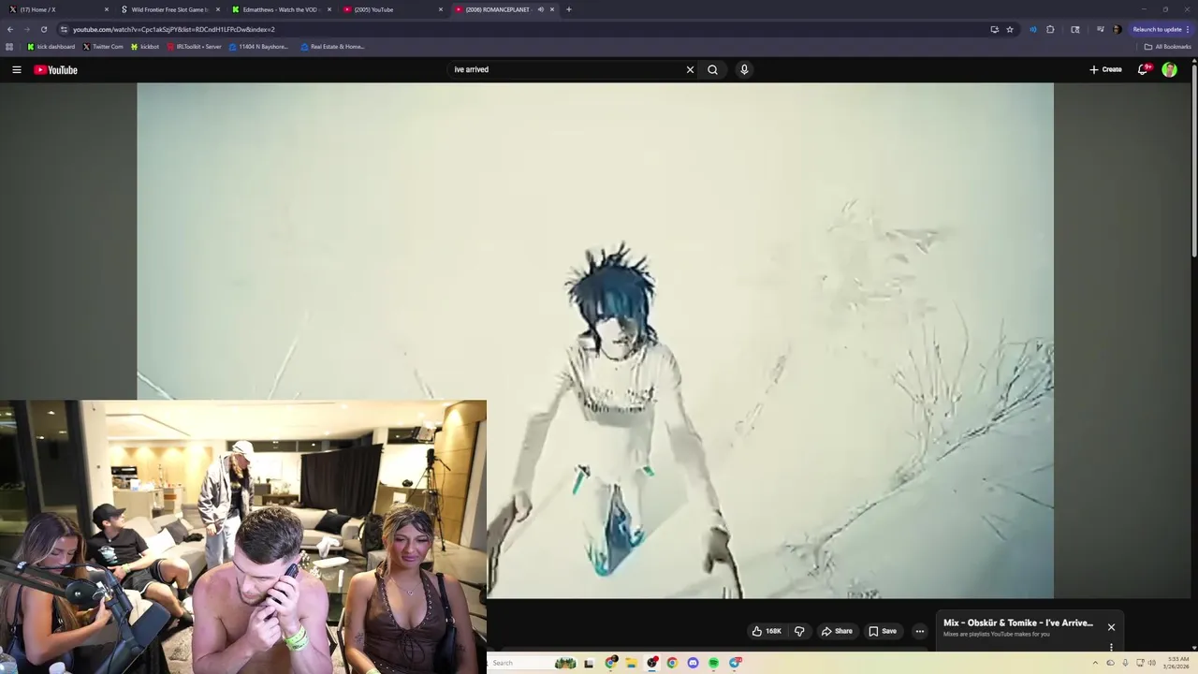Open Spotify from taskbar
This screenshot has height=674, width=1198.
(x=713, y=663)
